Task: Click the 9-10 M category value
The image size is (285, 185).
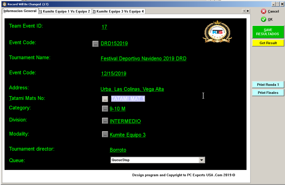Action: tap(117, 109)
